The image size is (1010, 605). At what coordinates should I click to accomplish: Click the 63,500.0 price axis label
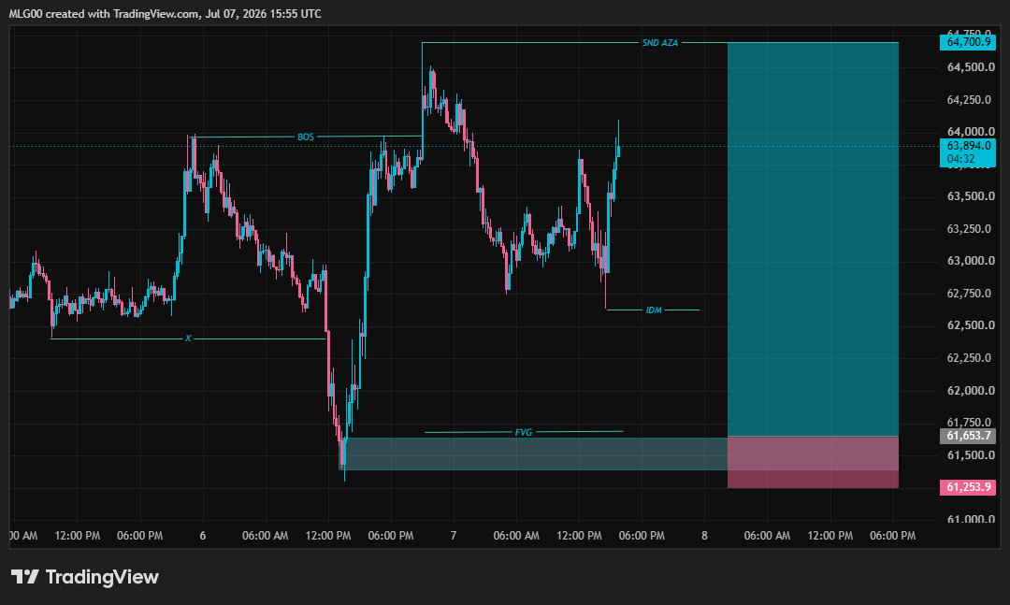(x=971, y=195)
